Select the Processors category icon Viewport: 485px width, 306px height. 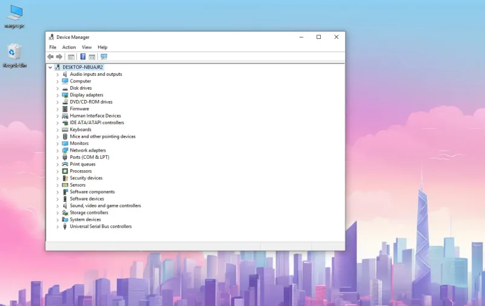[x=65, y=171]
